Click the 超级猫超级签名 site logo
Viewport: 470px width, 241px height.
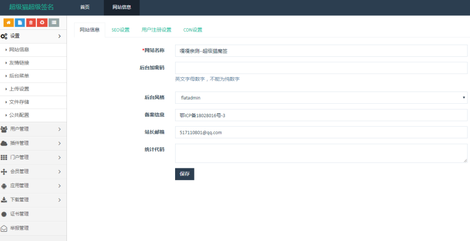32,7
